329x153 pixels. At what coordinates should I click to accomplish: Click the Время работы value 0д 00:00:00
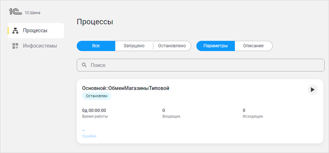[x=94, y=110]
